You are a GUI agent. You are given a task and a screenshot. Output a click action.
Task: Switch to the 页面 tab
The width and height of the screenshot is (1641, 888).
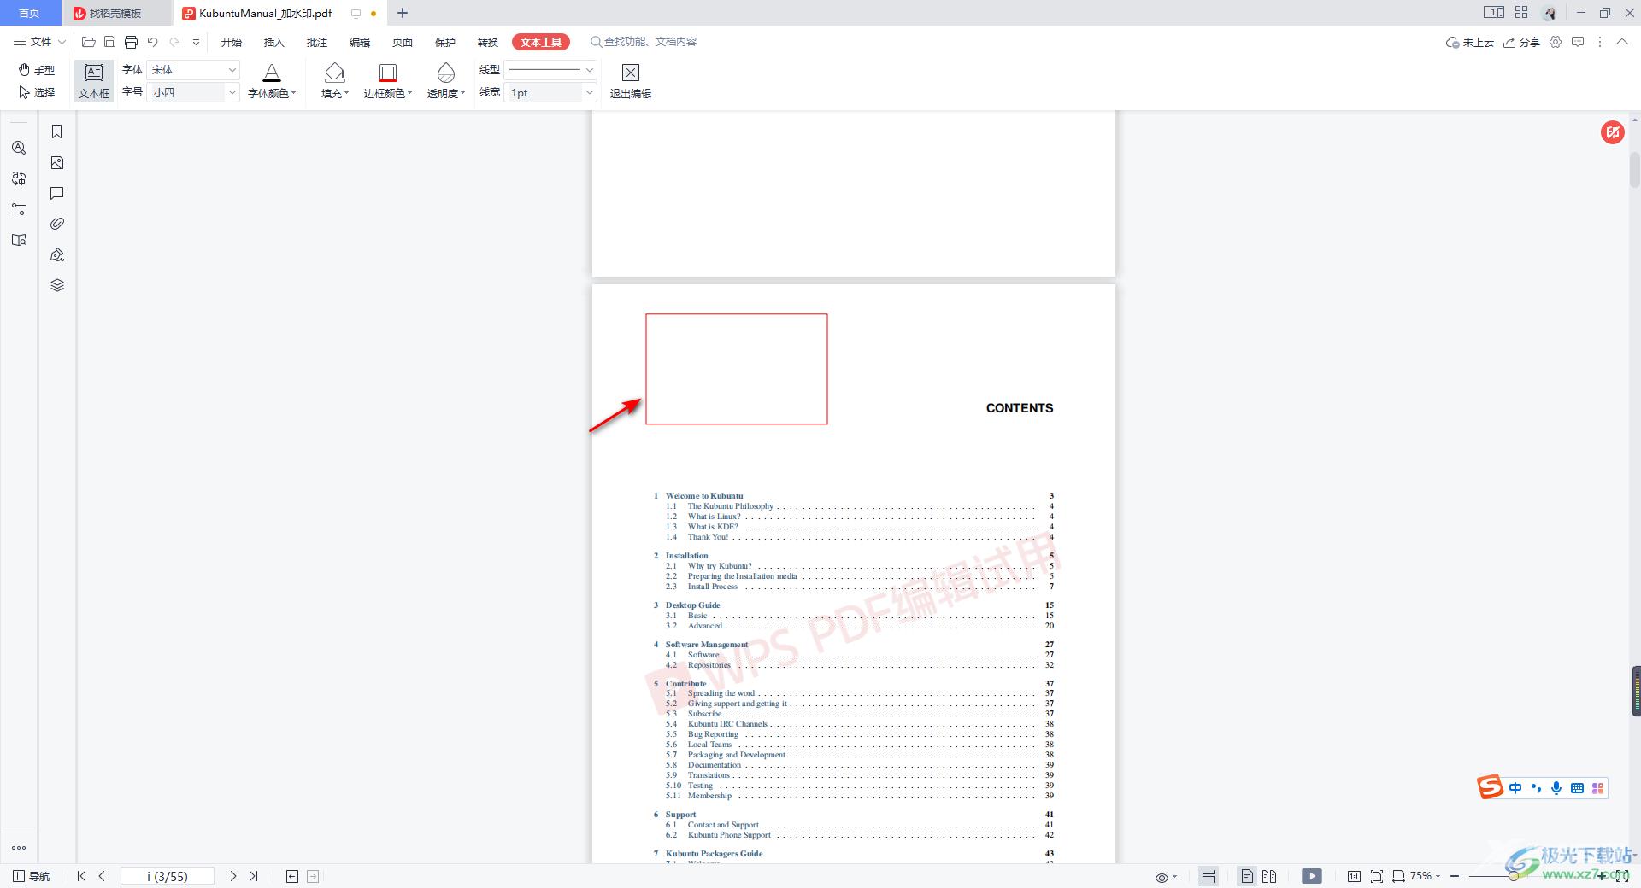point(403,42)
